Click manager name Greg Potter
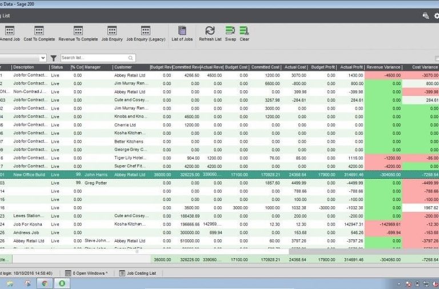Screen dimensions: 439x289 pos(96,183)
